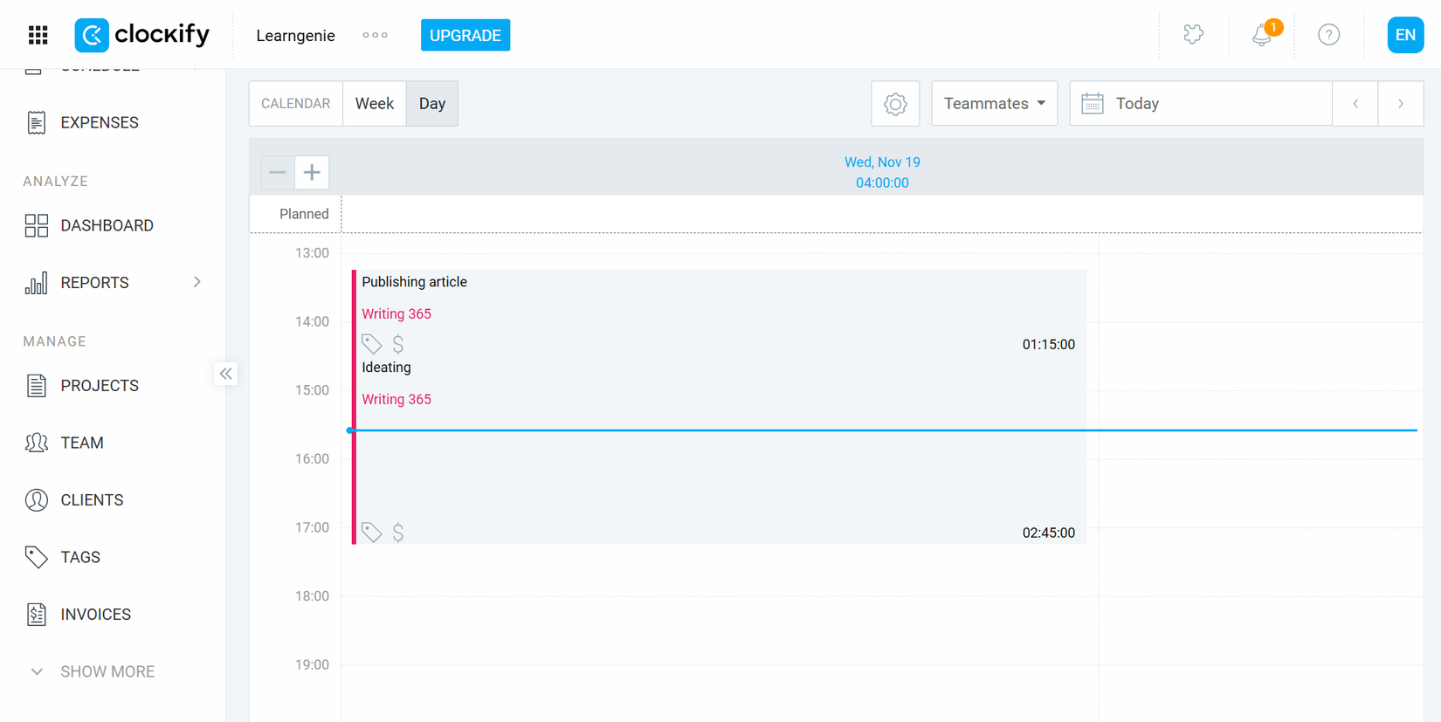This screenshot has height=722, width=1441.
Task: Select the Calendar tab label
Action: (295, 104)
